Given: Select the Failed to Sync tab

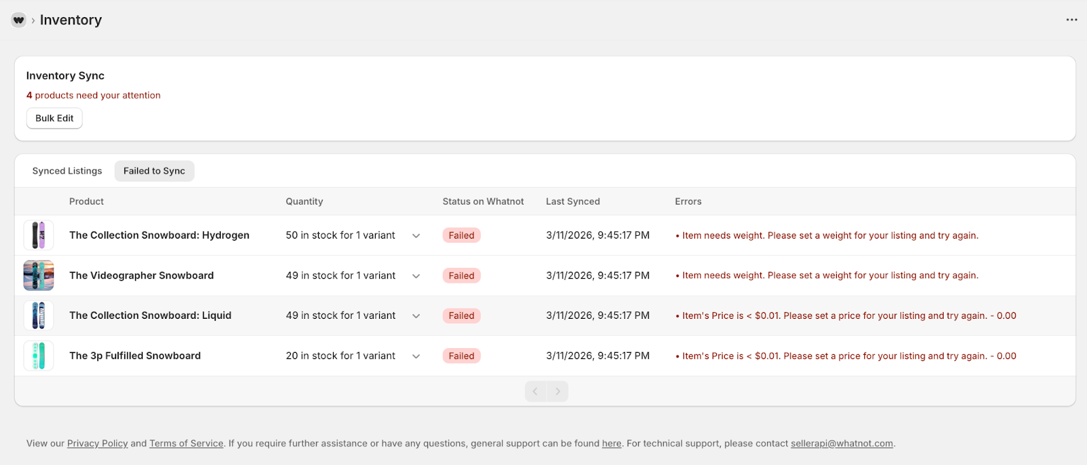Looking at the screenshot, I should coord(154,171).
